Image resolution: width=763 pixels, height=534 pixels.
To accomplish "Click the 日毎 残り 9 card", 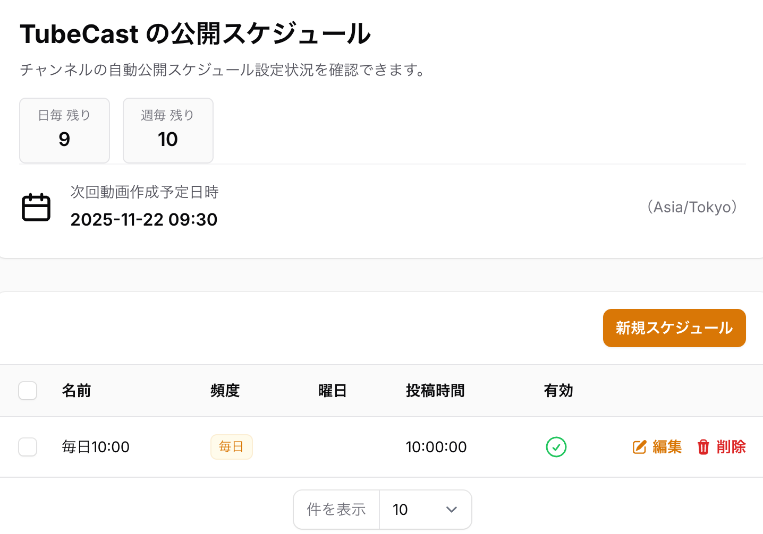I will tap(64, 131).
